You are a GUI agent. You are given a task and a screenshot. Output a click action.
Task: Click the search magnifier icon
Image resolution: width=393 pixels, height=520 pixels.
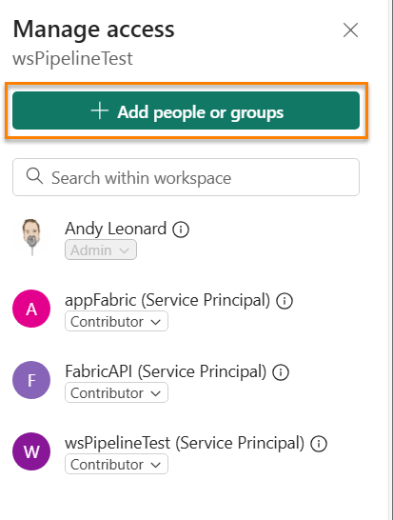pyautogui.click(x=34, y=176)
